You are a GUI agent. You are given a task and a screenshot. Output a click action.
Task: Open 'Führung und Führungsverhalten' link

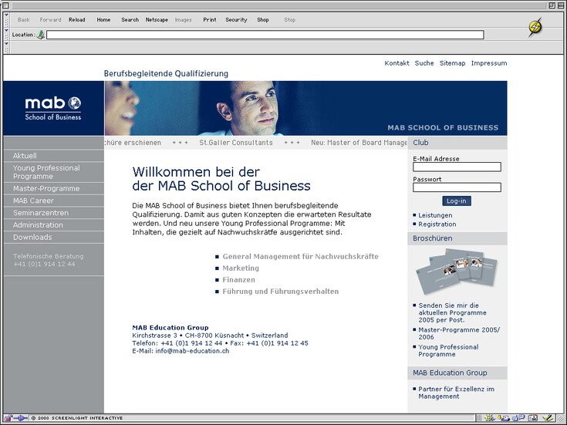point(280,291)
